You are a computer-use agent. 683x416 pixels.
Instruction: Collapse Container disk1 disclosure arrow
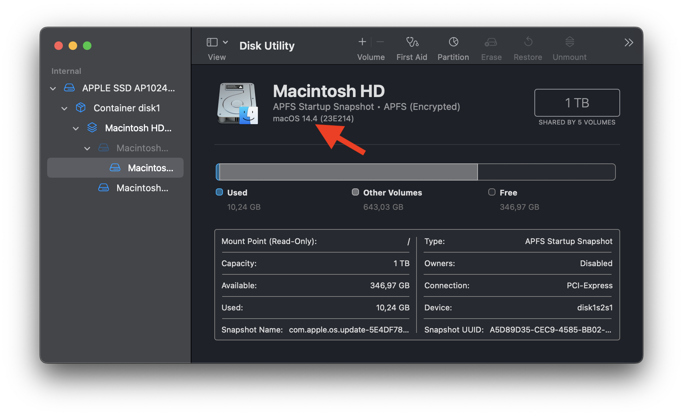click(x=65, y=108)
